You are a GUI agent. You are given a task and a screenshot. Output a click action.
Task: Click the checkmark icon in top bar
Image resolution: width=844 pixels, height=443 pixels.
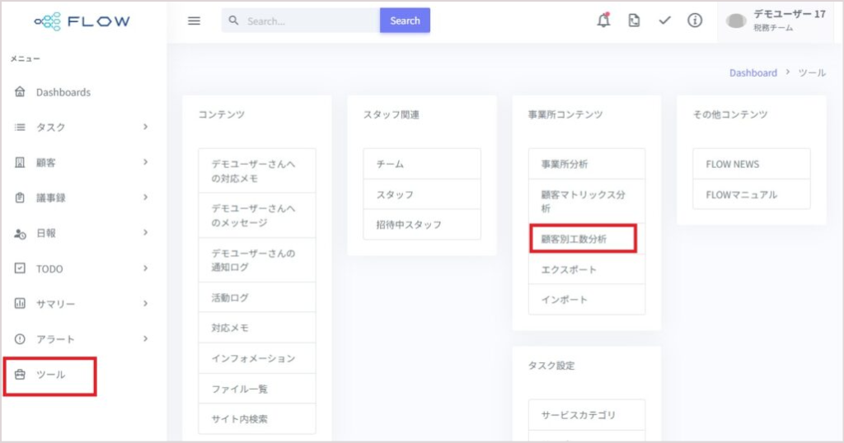click(665, 21)
